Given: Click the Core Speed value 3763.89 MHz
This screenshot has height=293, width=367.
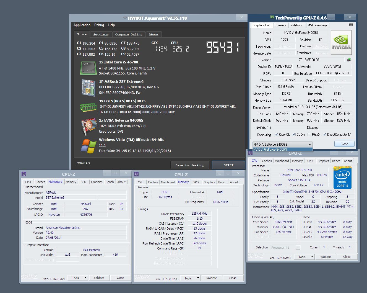Looking at the screenshot, I should pos(283,222).
